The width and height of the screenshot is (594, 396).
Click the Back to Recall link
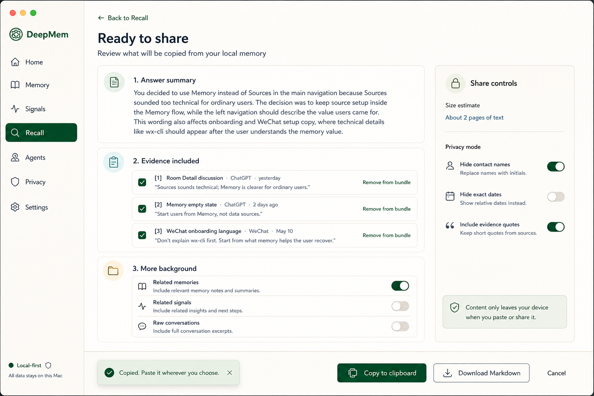(123, 18)
